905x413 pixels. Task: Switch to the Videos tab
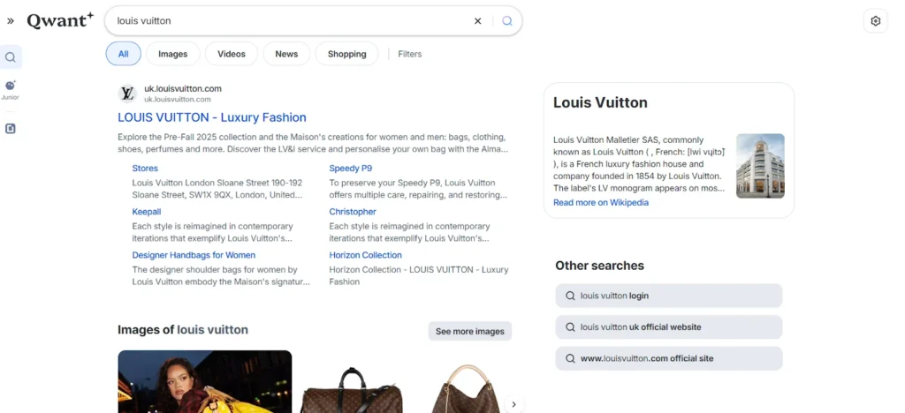[232, 54]
